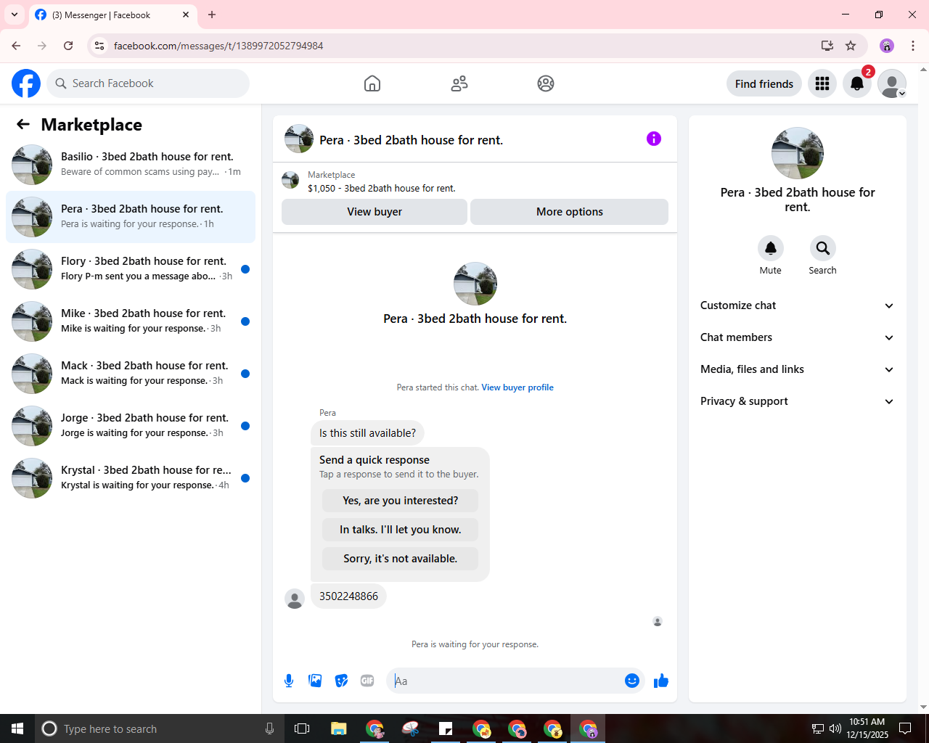Open the Home feed icon
Image resolution: width=929 pixels, height=743 pixels.
372,83
